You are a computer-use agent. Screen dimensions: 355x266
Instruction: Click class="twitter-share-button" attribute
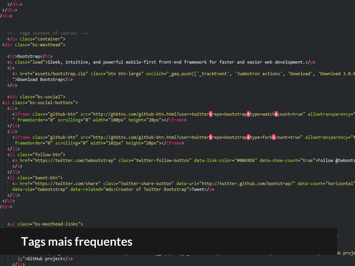(x=139, y=184)
